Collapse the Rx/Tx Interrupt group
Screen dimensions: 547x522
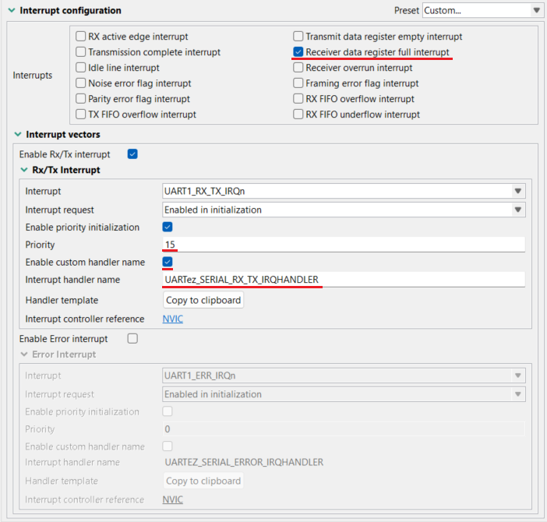[24, 170]
